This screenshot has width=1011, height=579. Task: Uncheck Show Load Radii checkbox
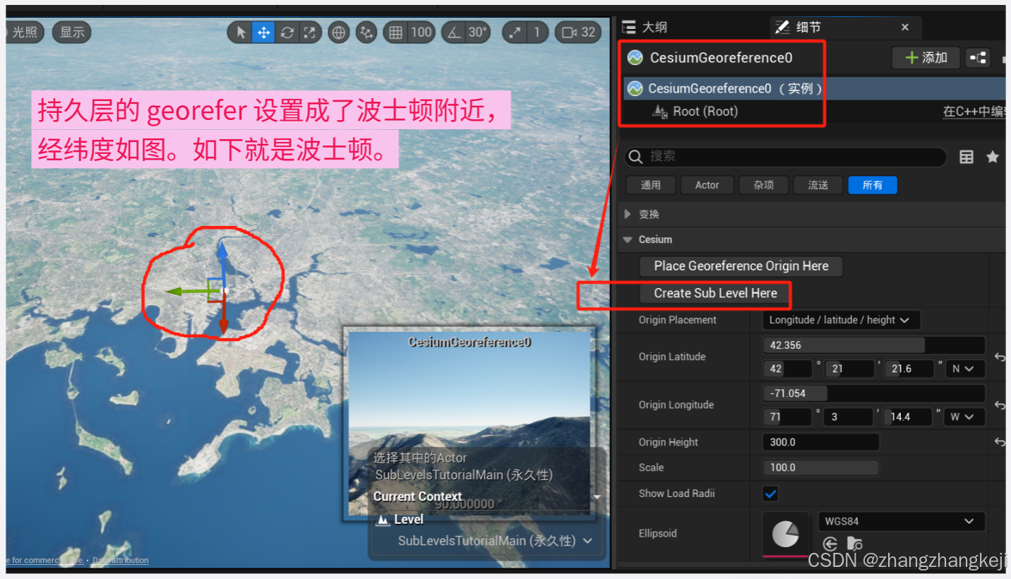tap(771, 494)
